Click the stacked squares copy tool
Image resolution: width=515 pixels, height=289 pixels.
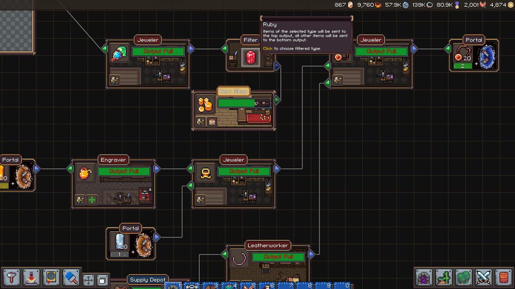coord(102,281)
